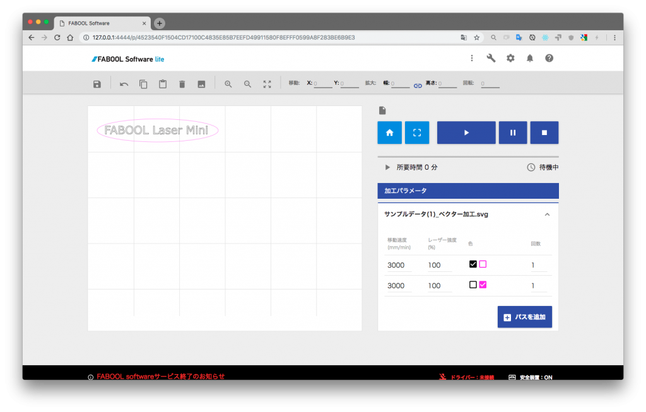The height and width of the screenshot is (412, 646).
Task: Click first row laser power 100
Action: tap(439, 265)
